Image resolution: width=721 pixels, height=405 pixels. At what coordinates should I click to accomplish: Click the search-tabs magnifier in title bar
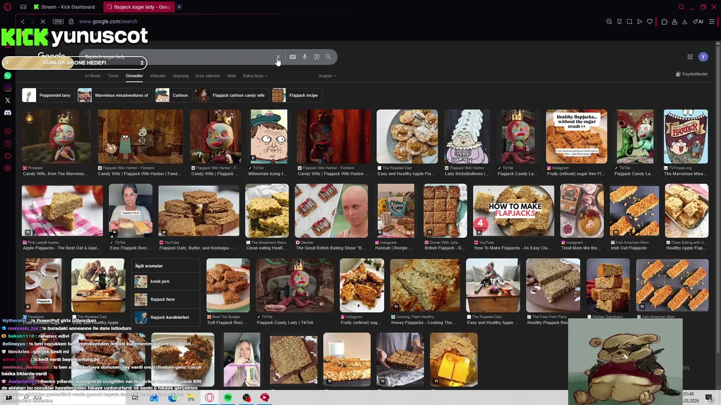click(x=681, y=7)
